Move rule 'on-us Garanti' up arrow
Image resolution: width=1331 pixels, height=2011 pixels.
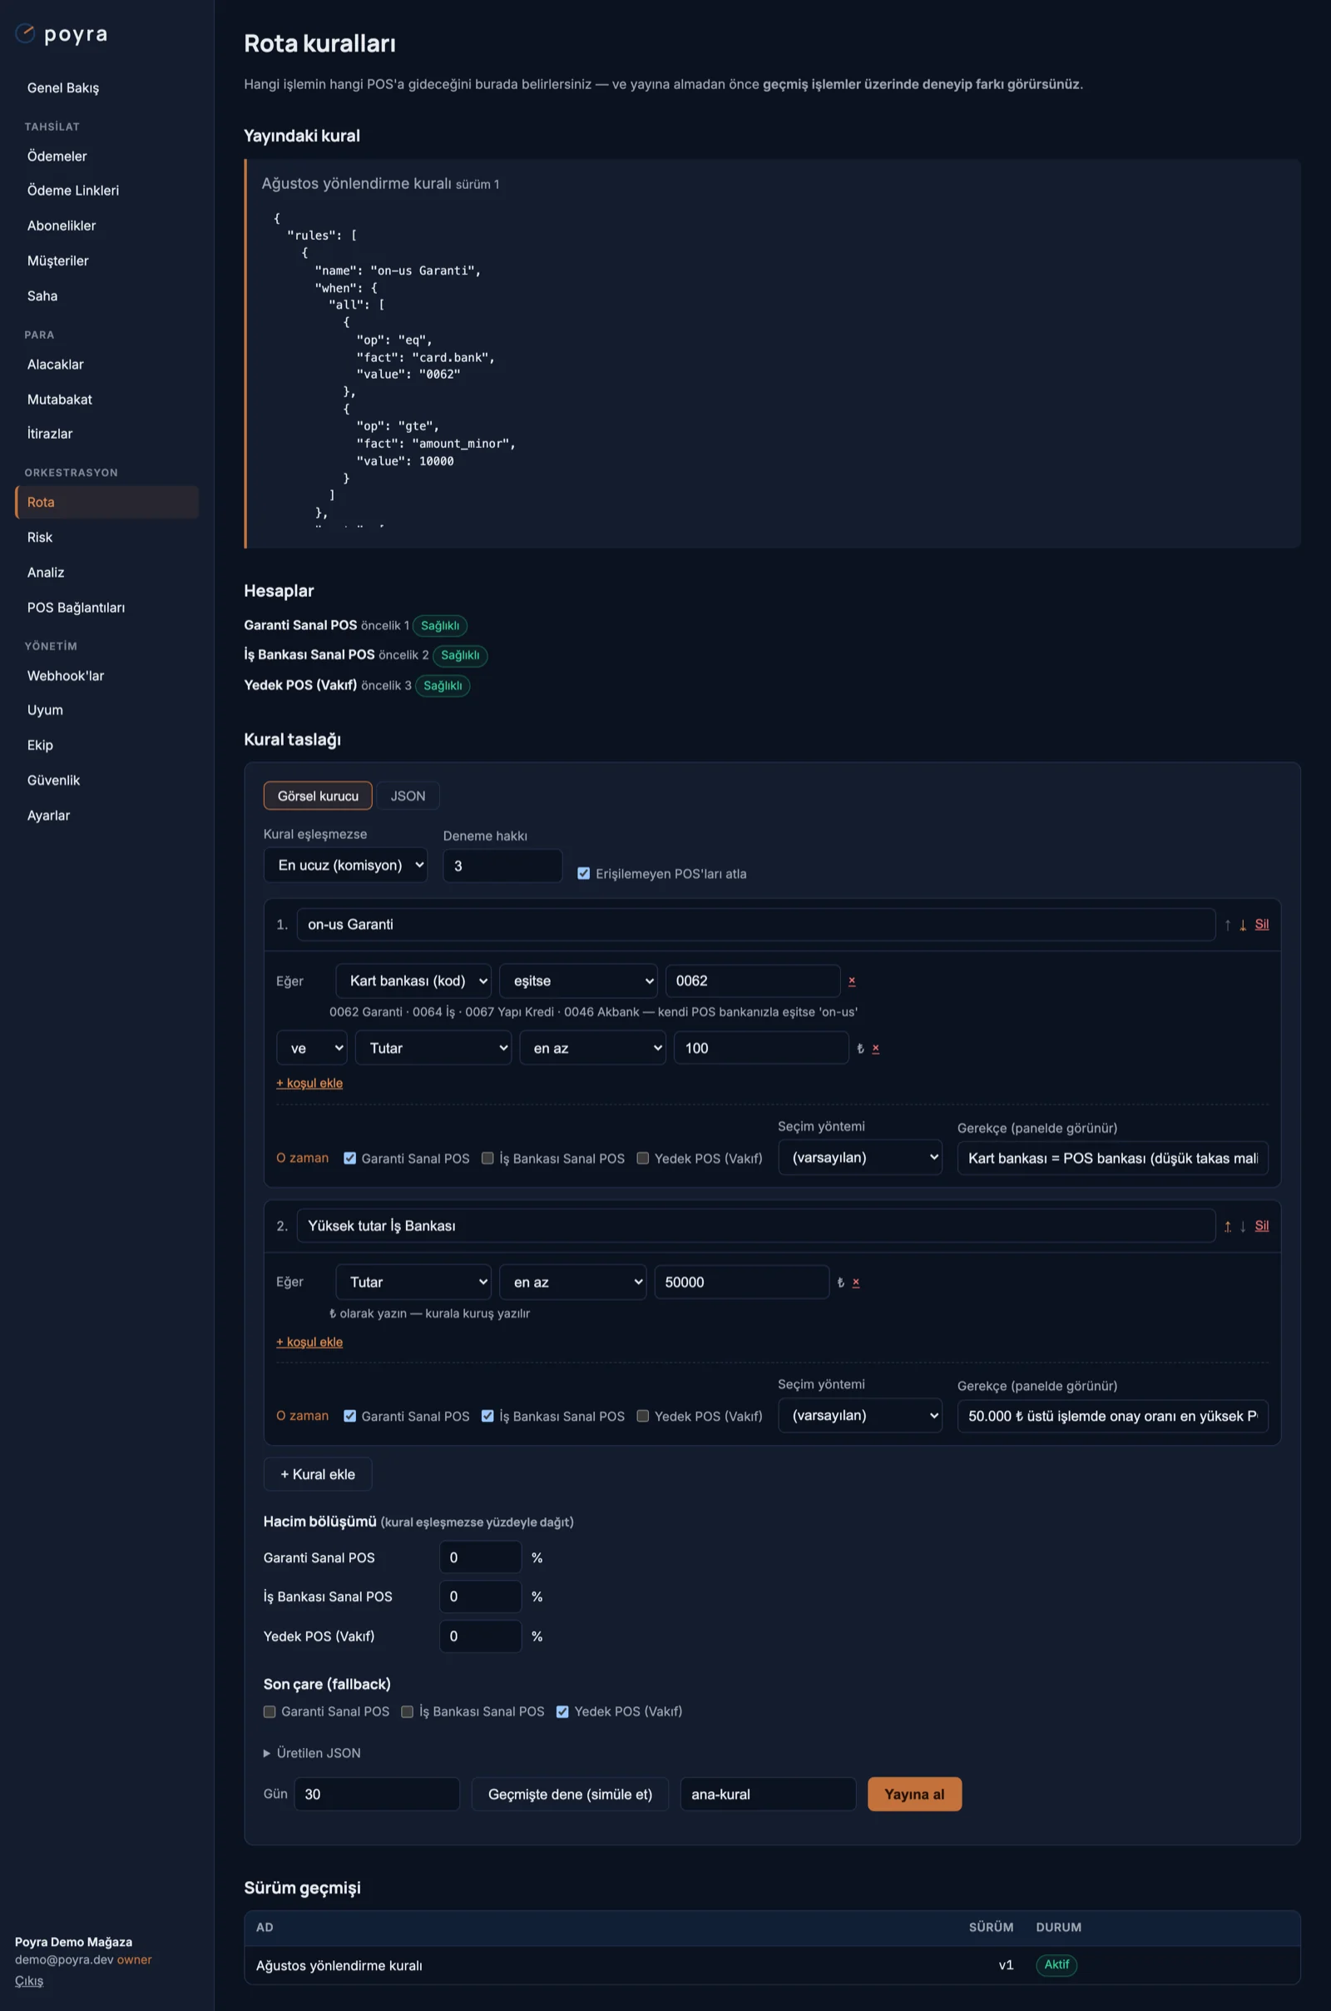coord(1228,925)
